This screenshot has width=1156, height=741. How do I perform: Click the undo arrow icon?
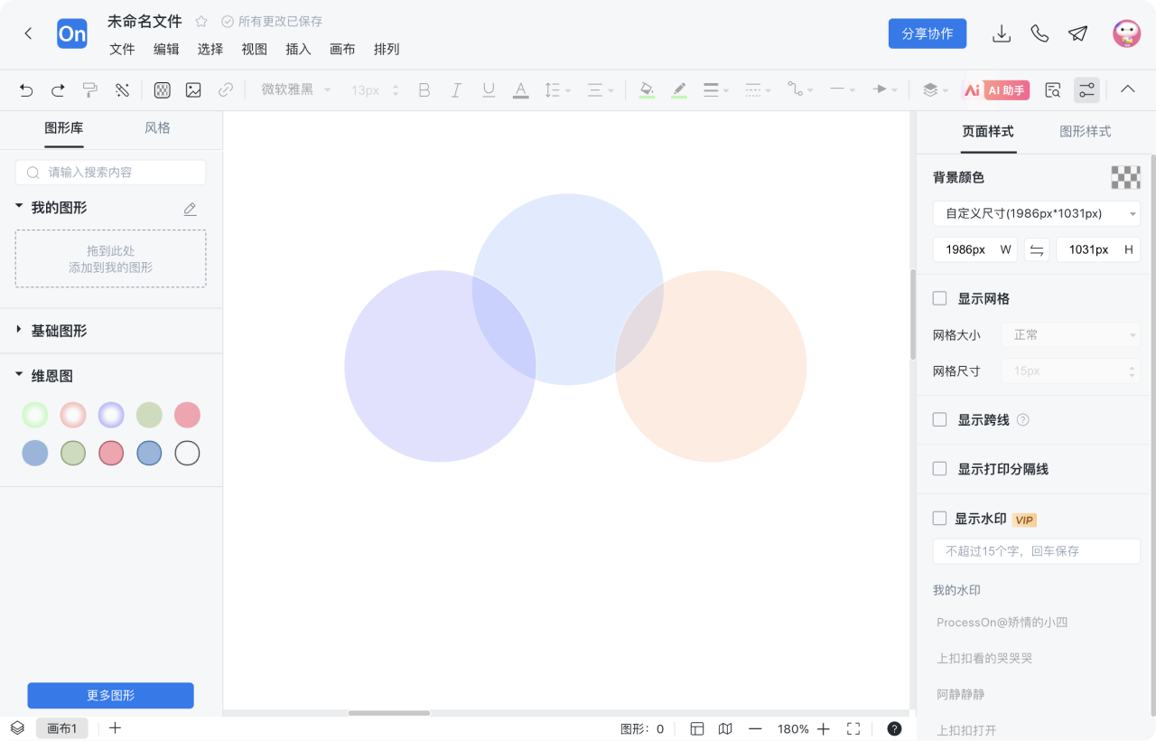click(x=26, y=89)
